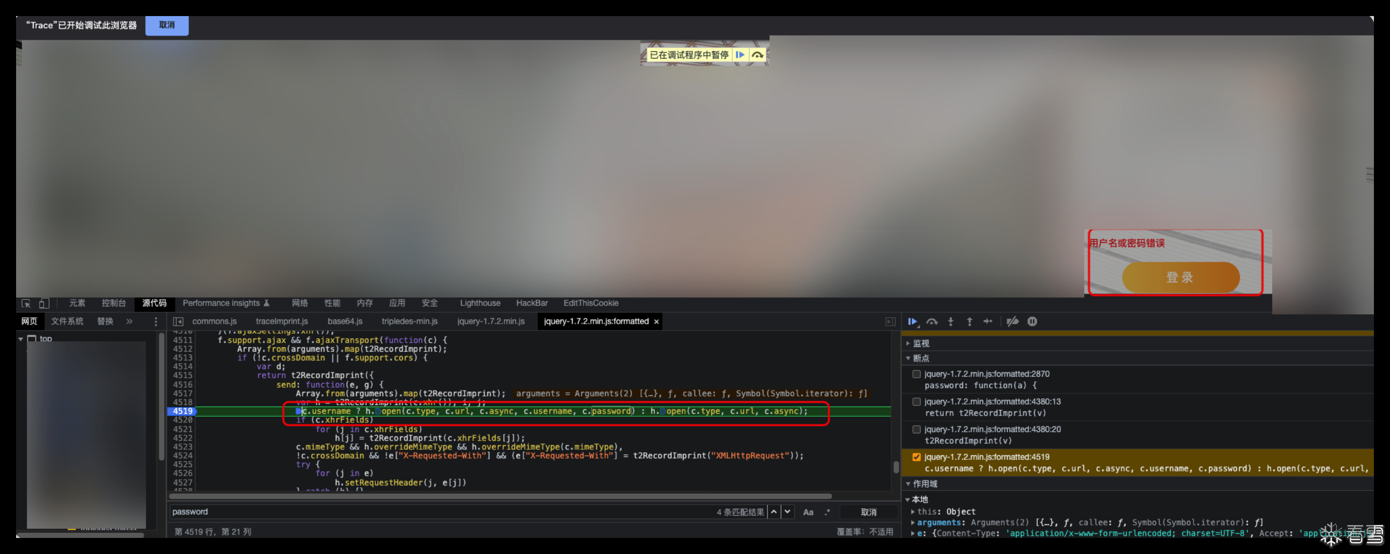Click the inspect element picker icon
Viewport: 1390px width, 554px height.
[x=26, y=303]
